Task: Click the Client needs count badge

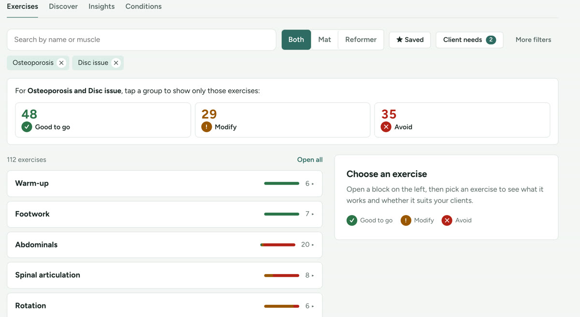Action: (491, 40)
